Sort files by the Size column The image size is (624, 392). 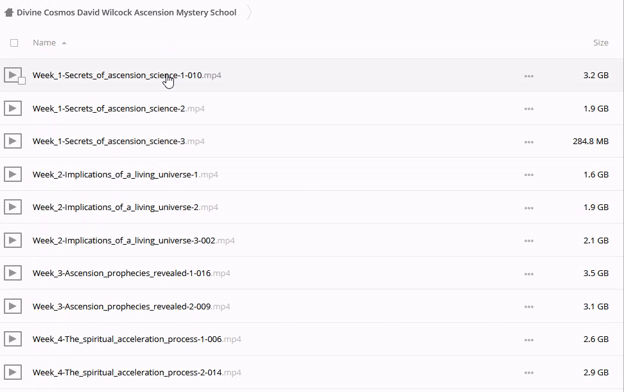click(600, 43)
